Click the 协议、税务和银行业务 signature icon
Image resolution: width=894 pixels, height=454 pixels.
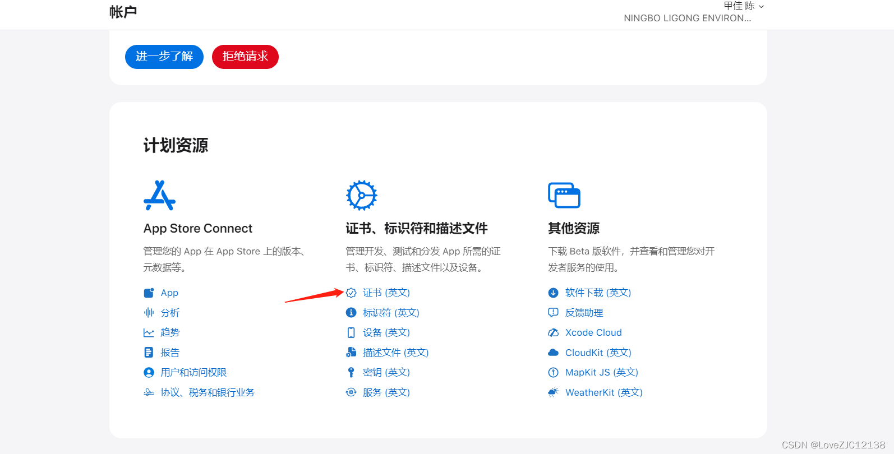[149, 392]
